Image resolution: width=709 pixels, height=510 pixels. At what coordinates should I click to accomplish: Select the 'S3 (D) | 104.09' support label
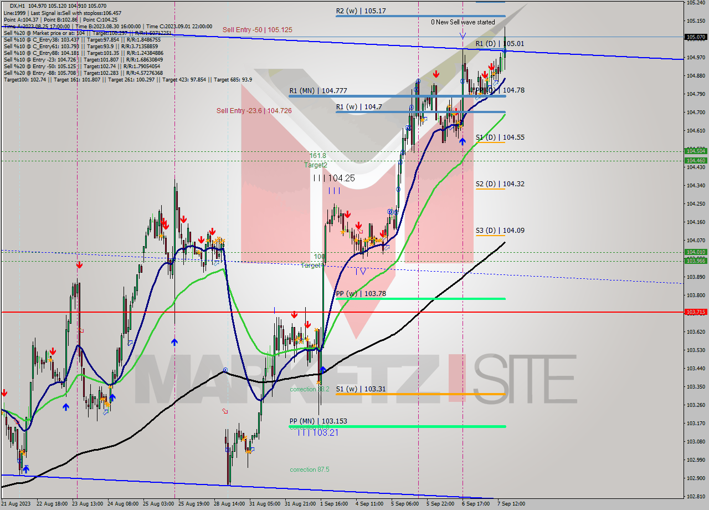(500, 230)
